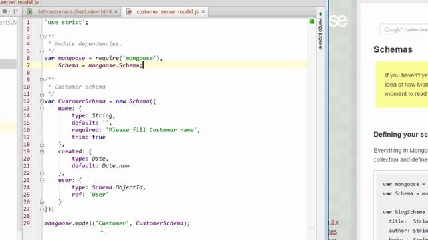The height and width of the screenshot is (240, 428).
Task: Click the JS file icon on customer.server.model.js tab
Action: coord(129,12)
